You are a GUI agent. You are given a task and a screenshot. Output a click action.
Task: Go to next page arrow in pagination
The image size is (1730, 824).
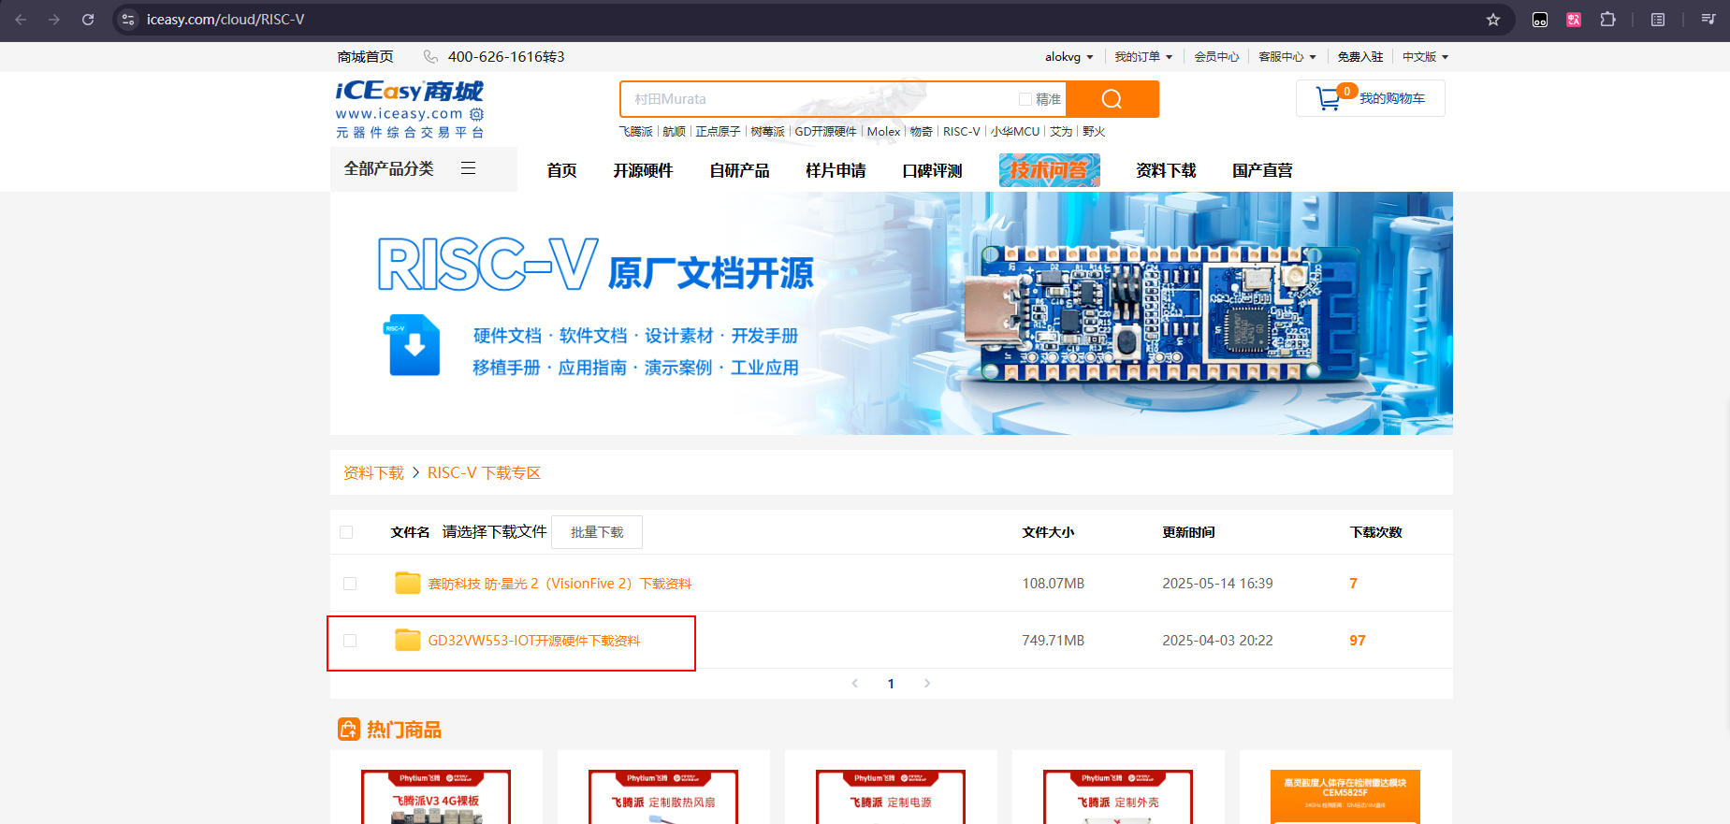(927, 684)
